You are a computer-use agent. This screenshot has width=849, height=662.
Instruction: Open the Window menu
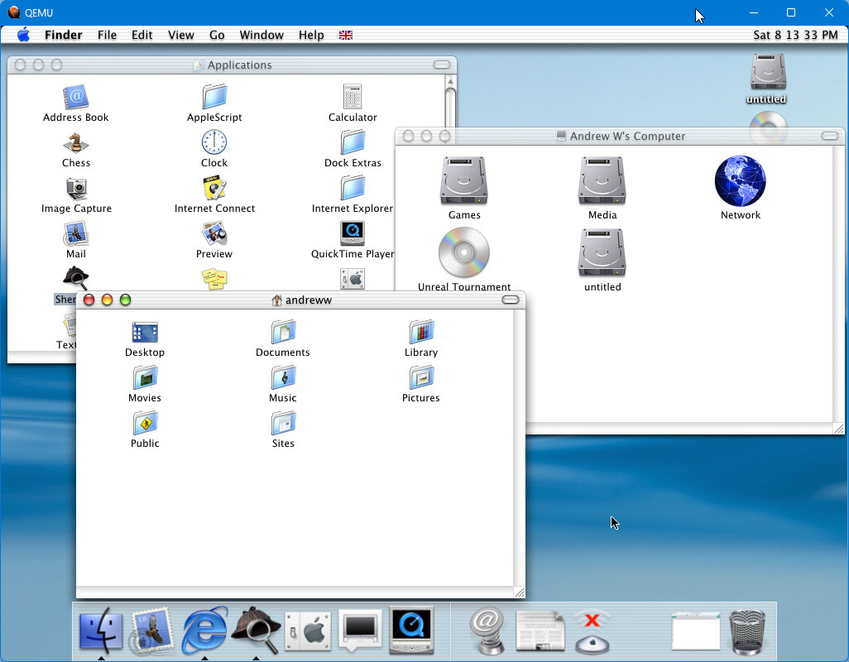point(261,35)
